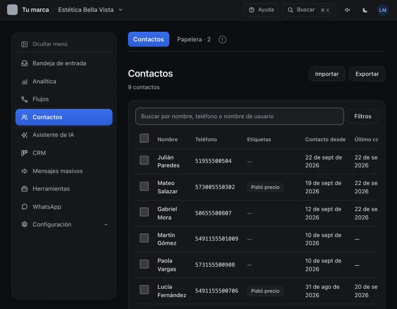
Task: Switch to the Contactos tab
Action: point(148,39)
